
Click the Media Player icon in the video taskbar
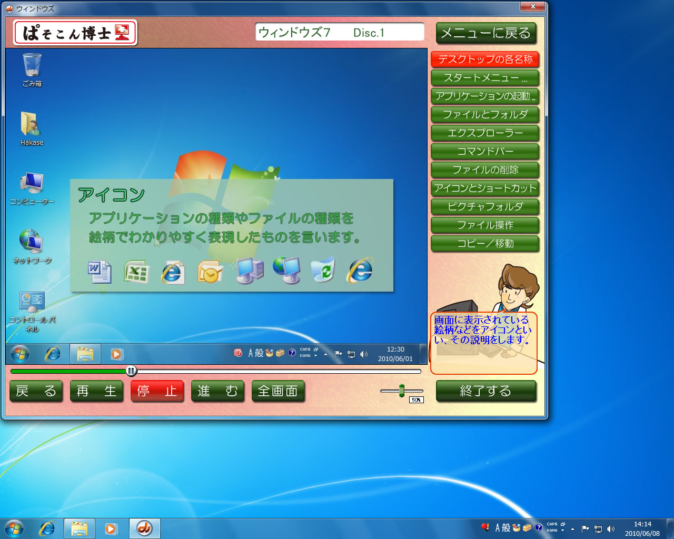click(x=116, y=354)
